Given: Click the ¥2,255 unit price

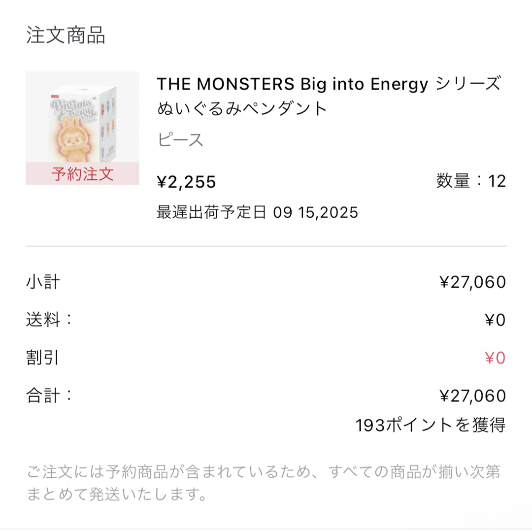Looking at the screenshot, I should (186, 182).
